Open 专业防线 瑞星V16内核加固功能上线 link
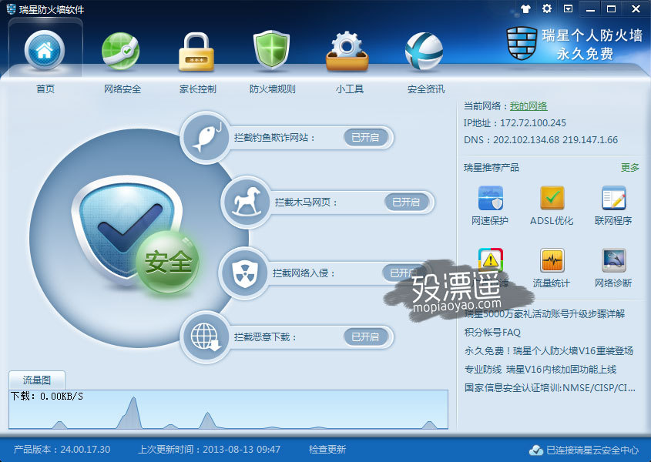 pos(540,369)
